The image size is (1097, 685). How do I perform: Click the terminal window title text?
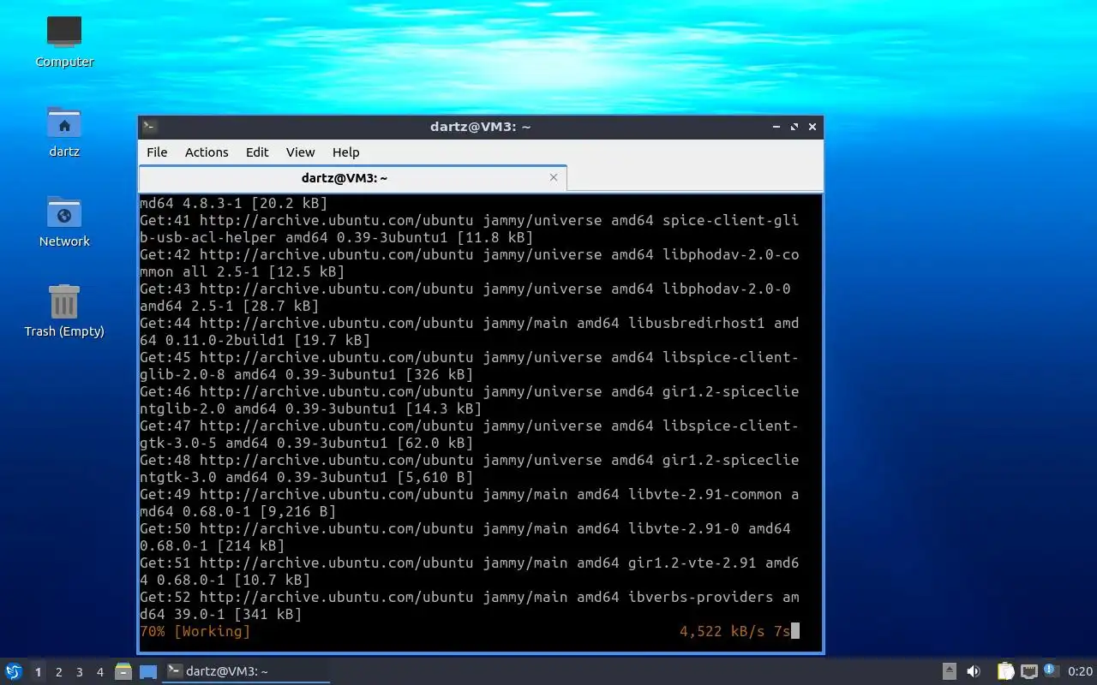pos(480,127)
